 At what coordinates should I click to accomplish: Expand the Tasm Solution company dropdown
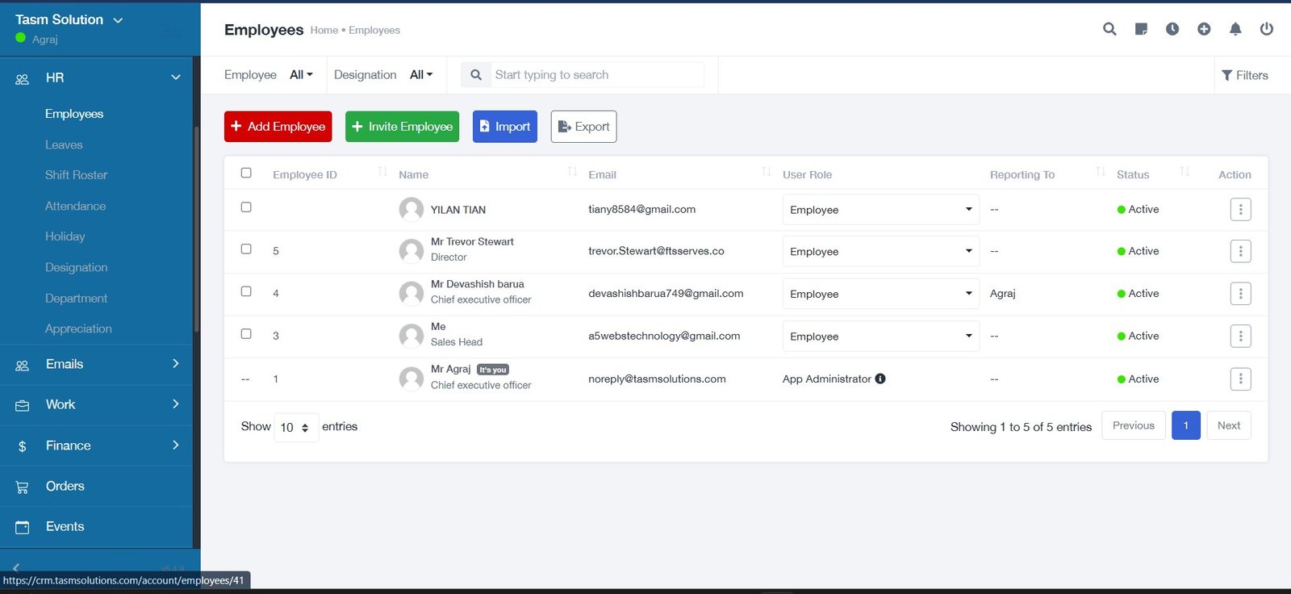point(118,20)
